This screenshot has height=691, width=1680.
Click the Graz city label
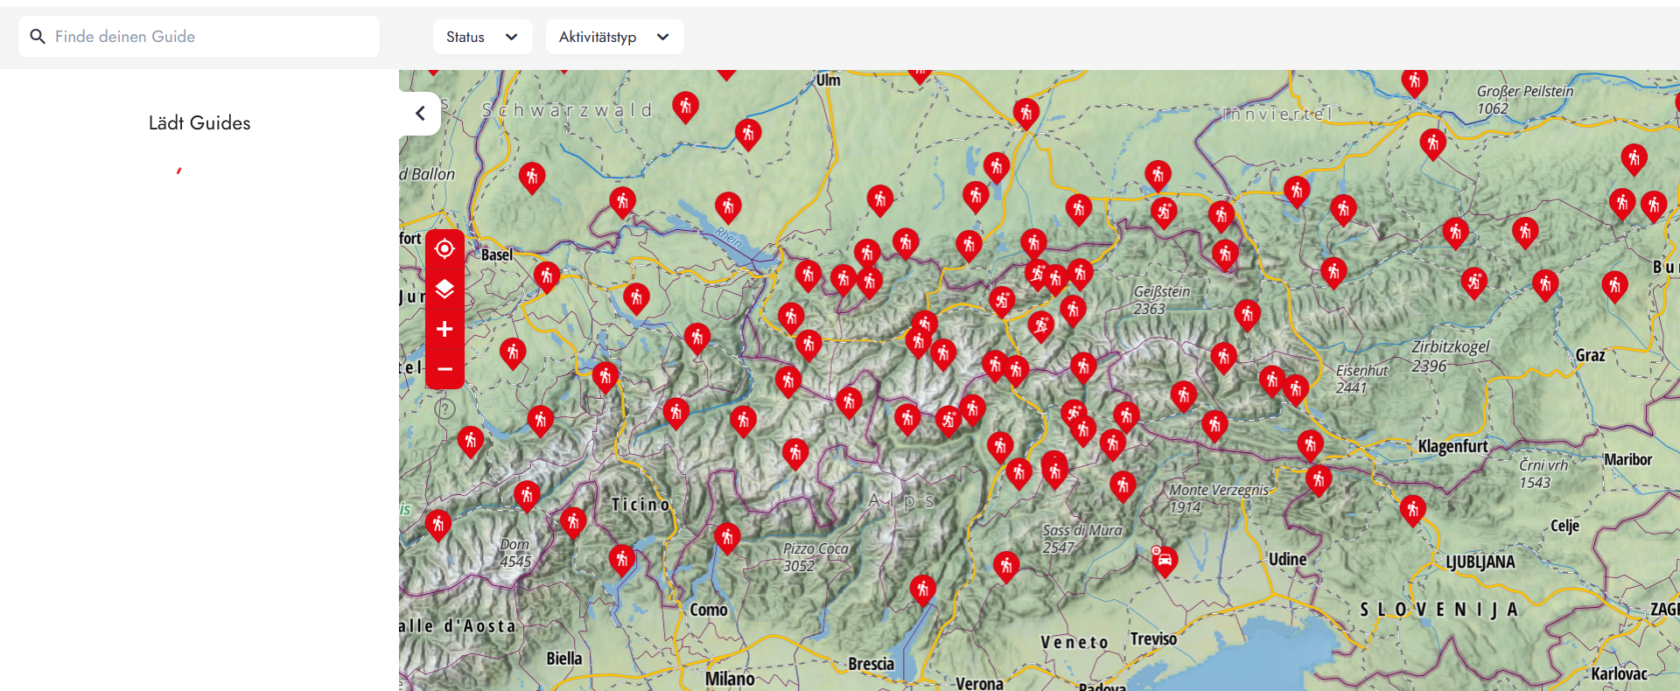point(1591,355)
